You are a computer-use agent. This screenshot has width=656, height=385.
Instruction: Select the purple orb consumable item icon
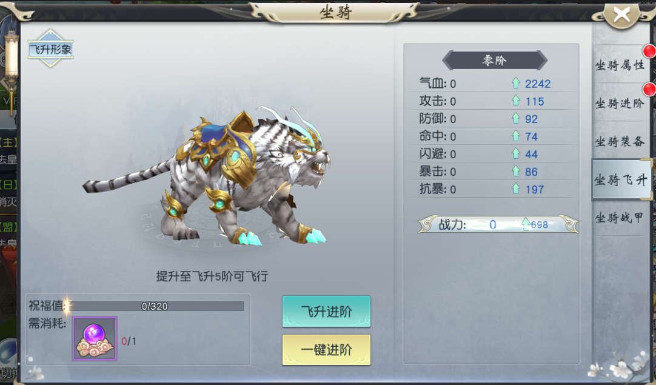click(95, 338)
